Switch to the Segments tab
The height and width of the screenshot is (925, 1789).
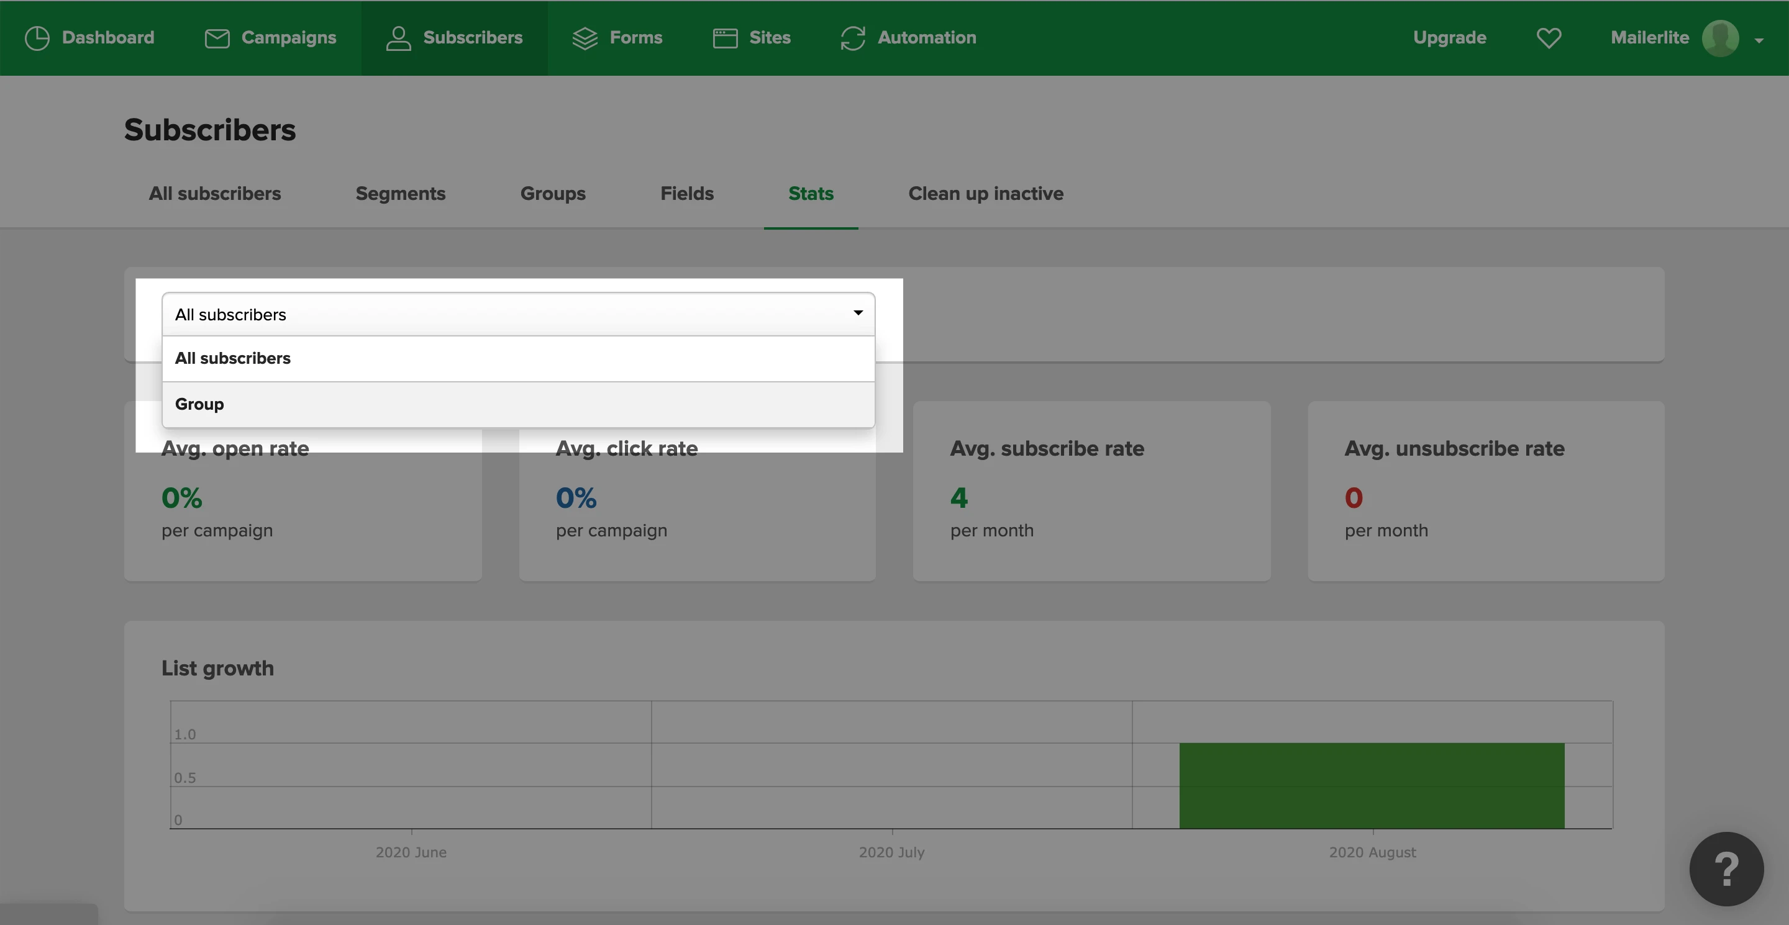tap(400, 194)
